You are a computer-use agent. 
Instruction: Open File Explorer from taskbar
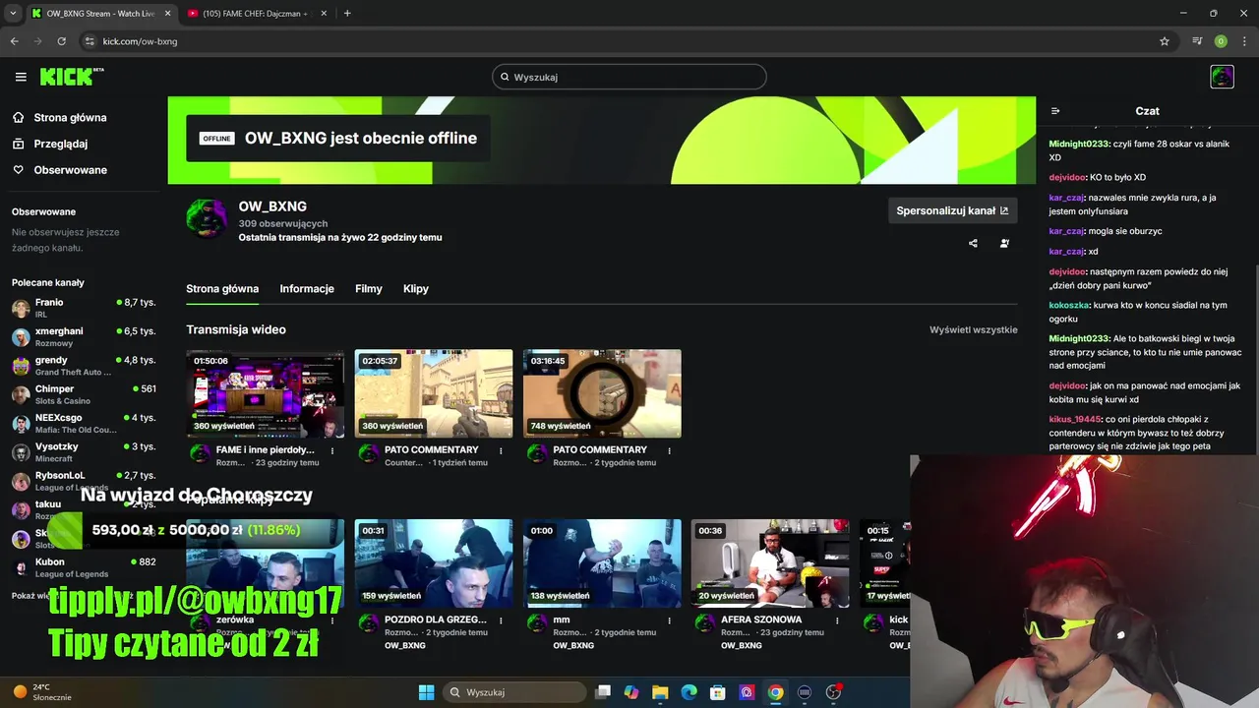(660, 692)
